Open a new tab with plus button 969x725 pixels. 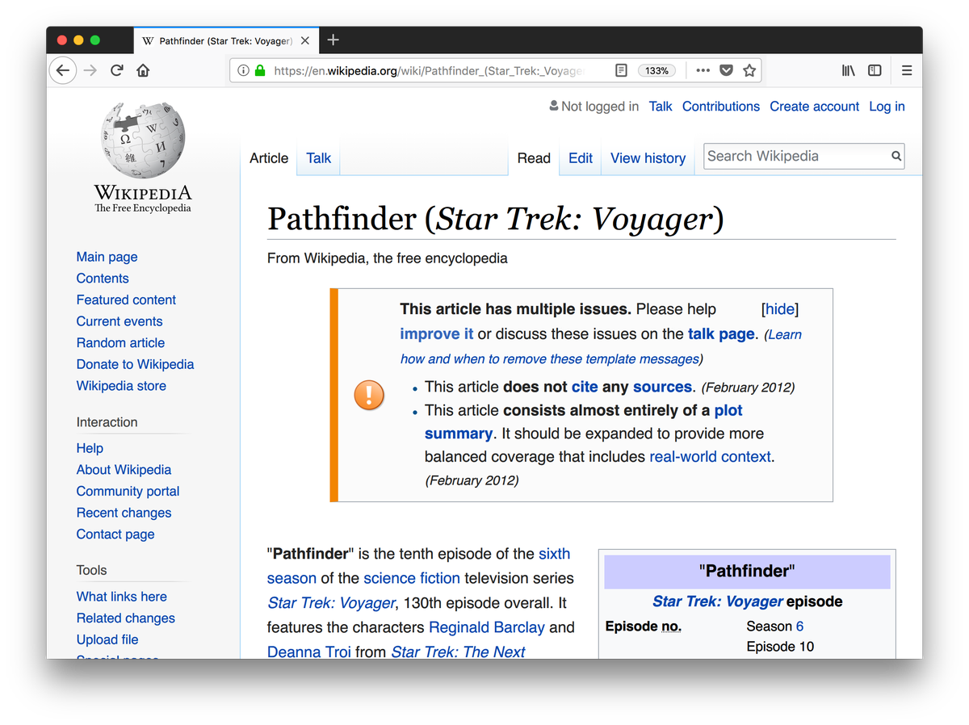coord(333,40)
